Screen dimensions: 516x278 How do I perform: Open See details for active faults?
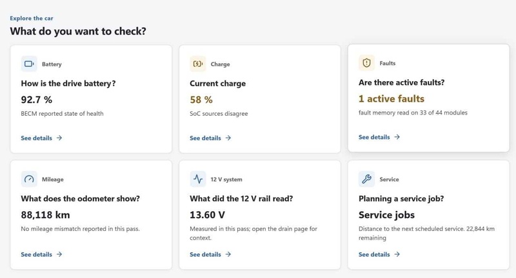tap(379, 137)
